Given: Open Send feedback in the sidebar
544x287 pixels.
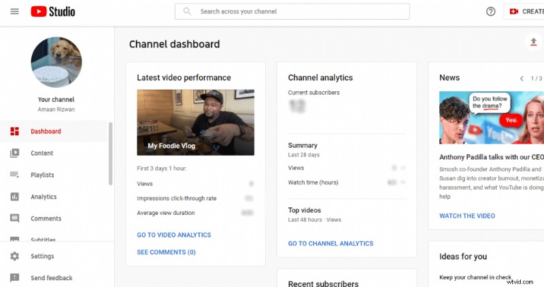Looking at the screenshot, I should click(54, 277).
